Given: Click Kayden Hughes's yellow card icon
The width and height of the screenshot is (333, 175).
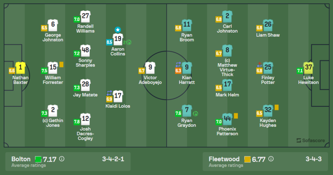Looking at the screenshot, I should (x=276, y=107).
